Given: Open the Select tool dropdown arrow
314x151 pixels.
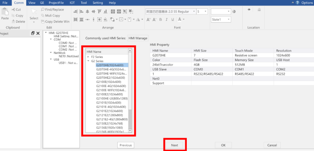Looking at the screenshot, I should [x=34, y=22].
